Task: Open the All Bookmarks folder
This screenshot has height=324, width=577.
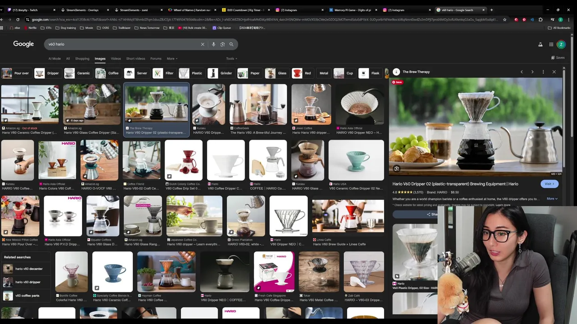Action: 559,28
